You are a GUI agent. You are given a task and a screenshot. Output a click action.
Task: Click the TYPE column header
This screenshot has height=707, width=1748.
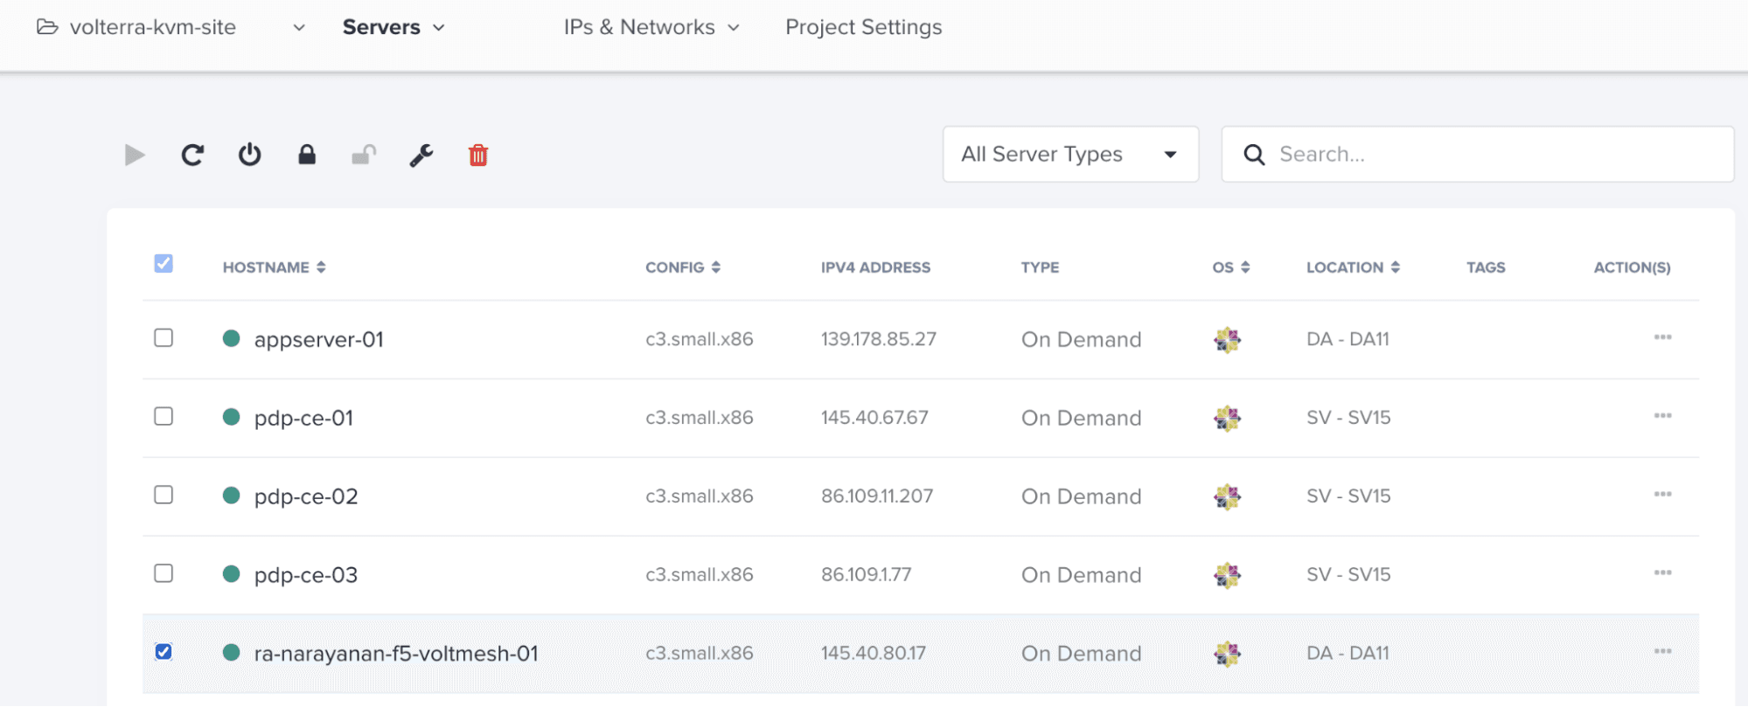pos(1040,267)
